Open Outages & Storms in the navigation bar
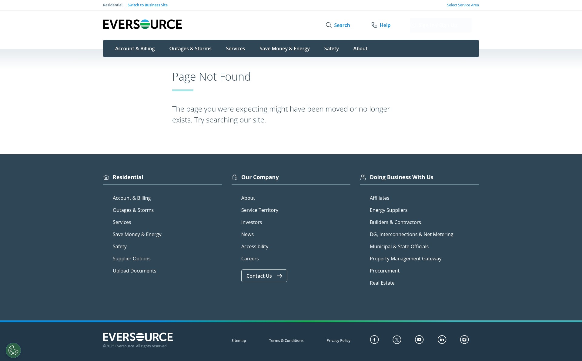 click(190, 48)
